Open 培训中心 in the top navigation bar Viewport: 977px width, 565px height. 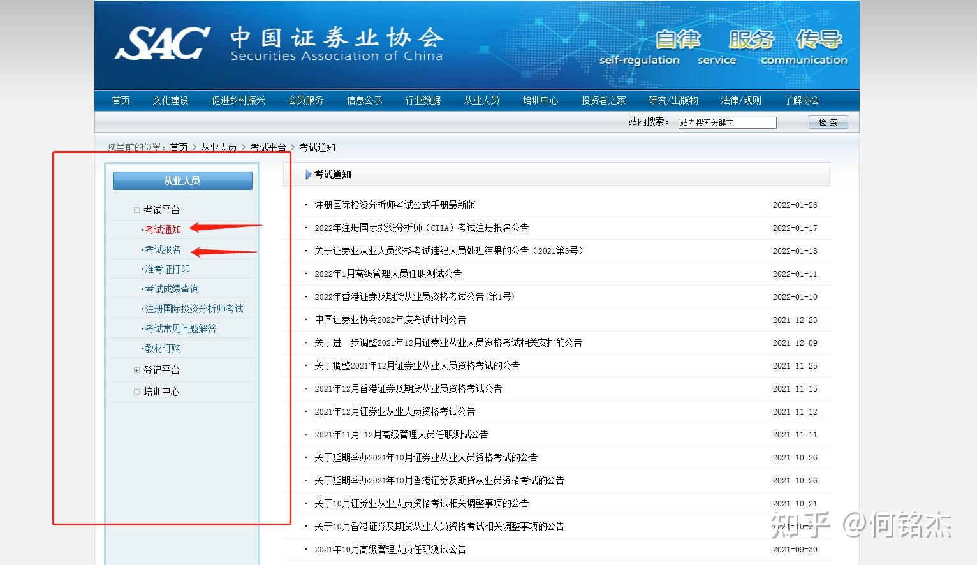540,100
